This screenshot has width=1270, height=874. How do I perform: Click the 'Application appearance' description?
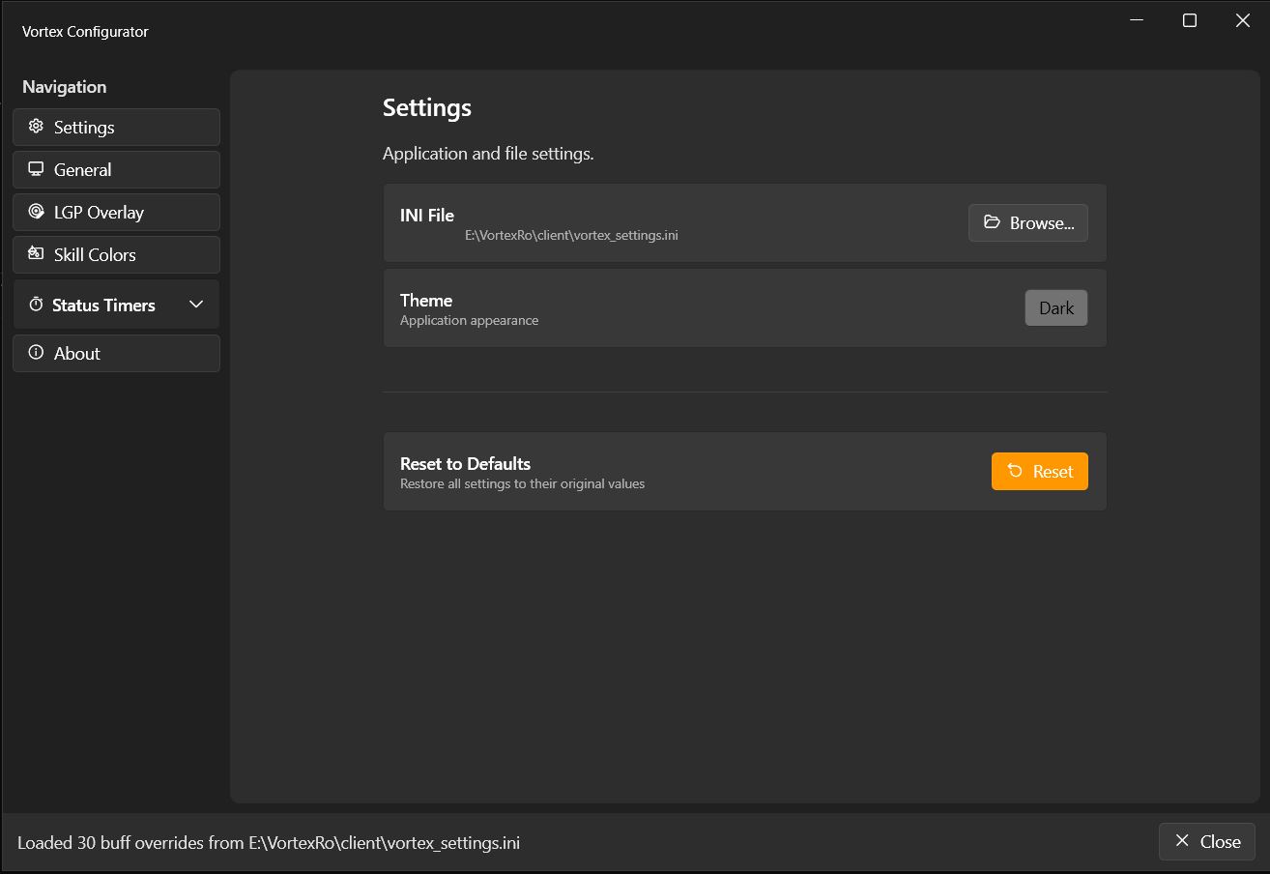(x=469, y=320)
